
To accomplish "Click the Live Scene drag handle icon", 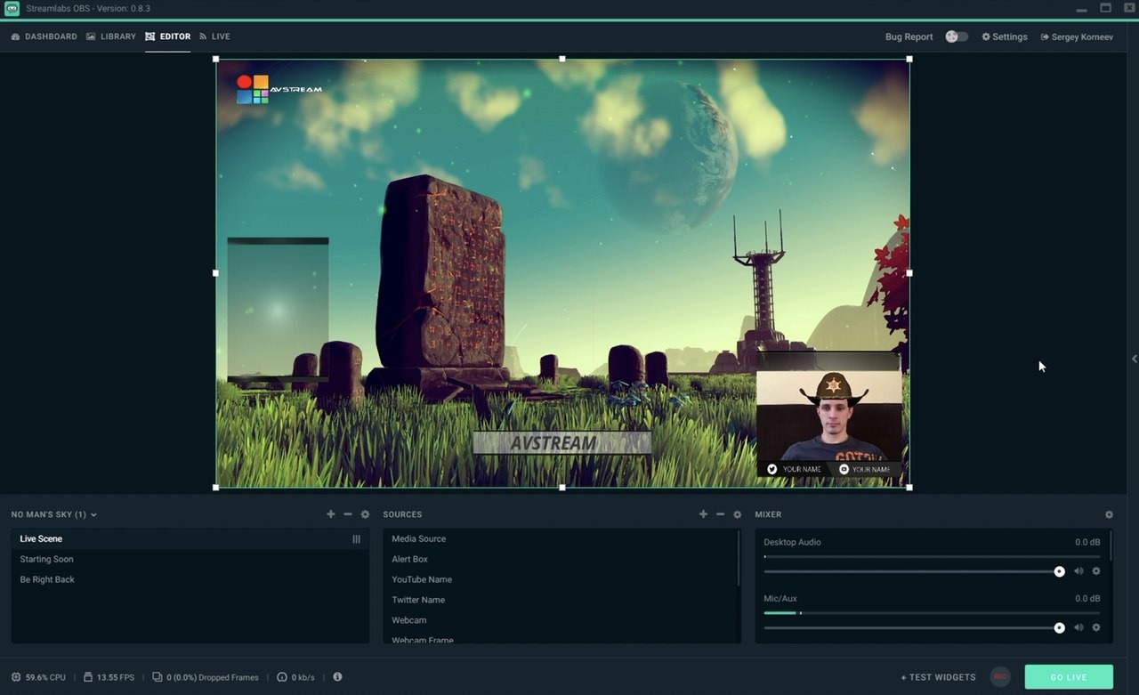I will pos(356,538).
